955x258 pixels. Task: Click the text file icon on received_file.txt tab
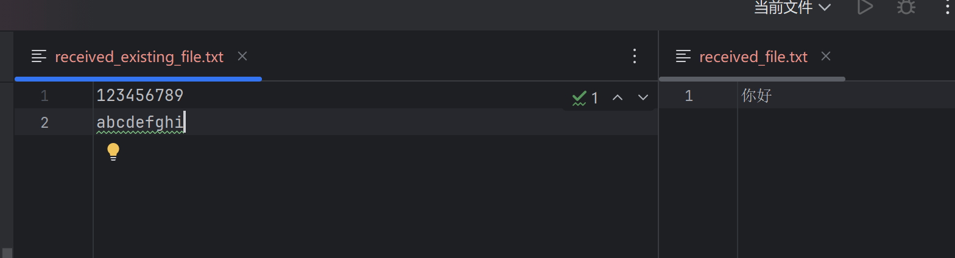click(683, 57)
